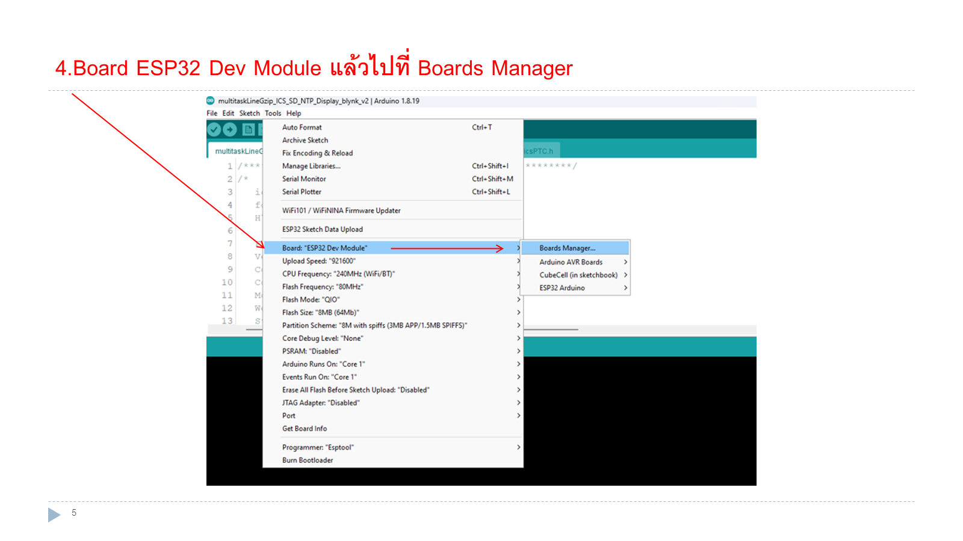Expand Partition Scheme submenu
This screenshot has height=541, width=963.
[393, 326]
